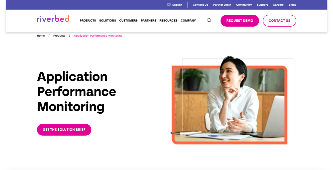333x170 pixels.
Task: Go to Home breadcrumb link
Action: click(x=41, y=36)
